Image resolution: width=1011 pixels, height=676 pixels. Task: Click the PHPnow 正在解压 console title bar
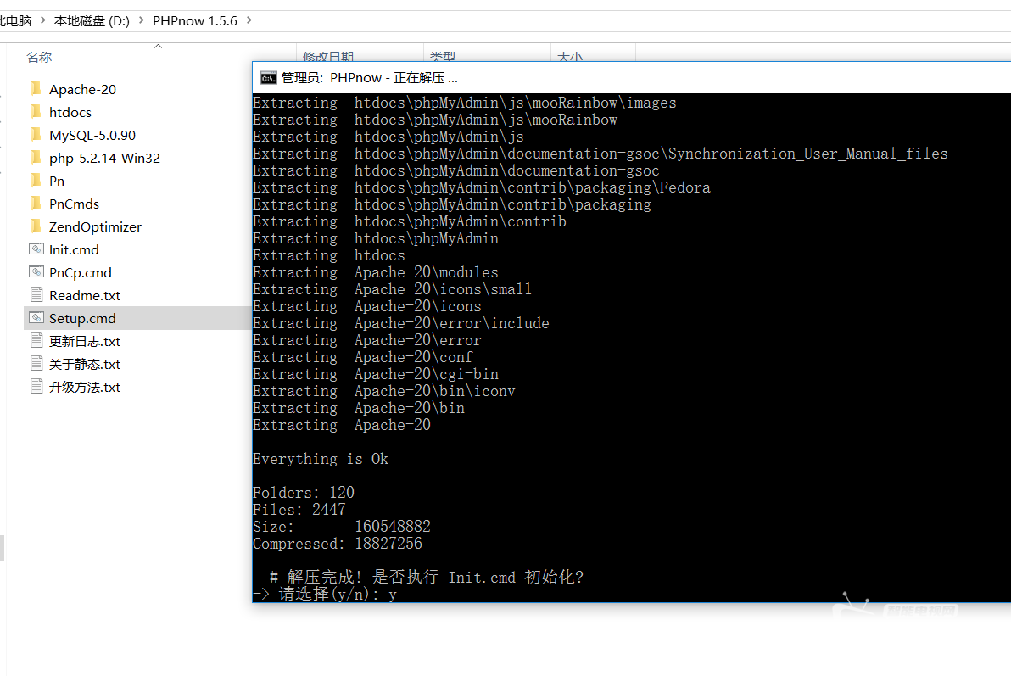point(632,78)
